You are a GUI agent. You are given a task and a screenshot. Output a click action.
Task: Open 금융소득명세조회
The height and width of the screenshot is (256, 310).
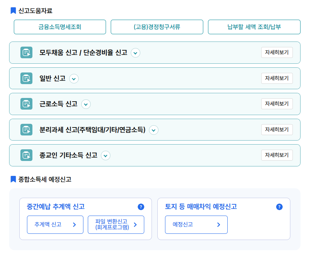pos(60,27)
